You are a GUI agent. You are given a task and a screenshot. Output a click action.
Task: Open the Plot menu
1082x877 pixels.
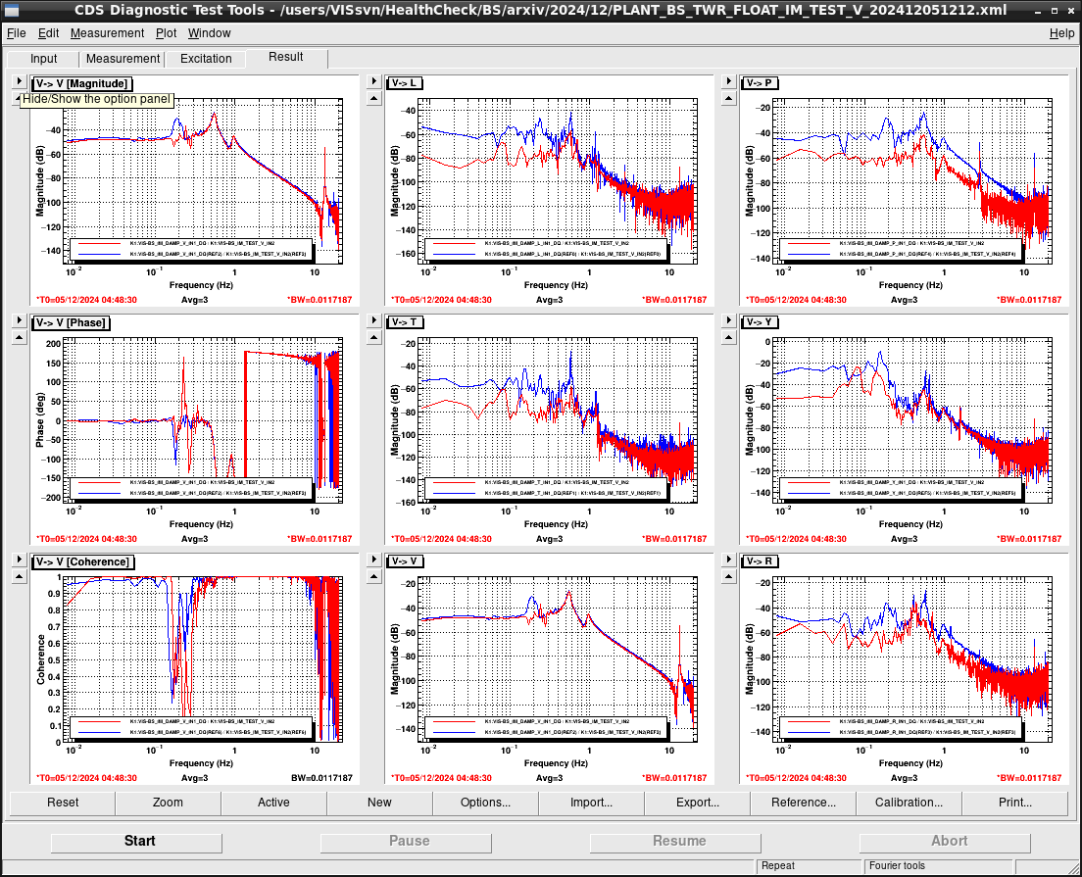coord(166,33)
